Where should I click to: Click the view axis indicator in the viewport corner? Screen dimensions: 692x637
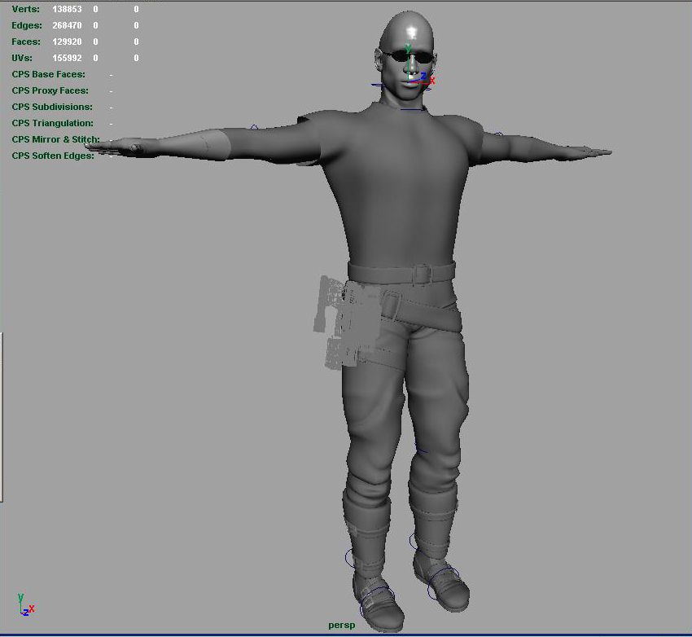pyautogui.click(x=24, y=605)
